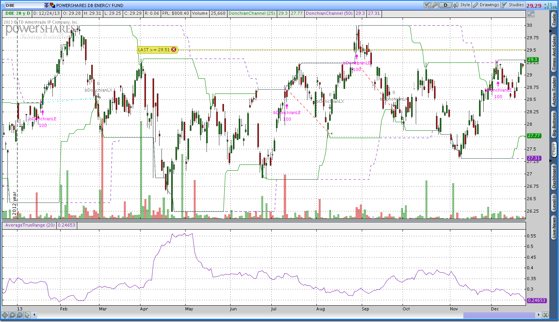
Task: Open the Drawings menu
Action: [486, 5]
